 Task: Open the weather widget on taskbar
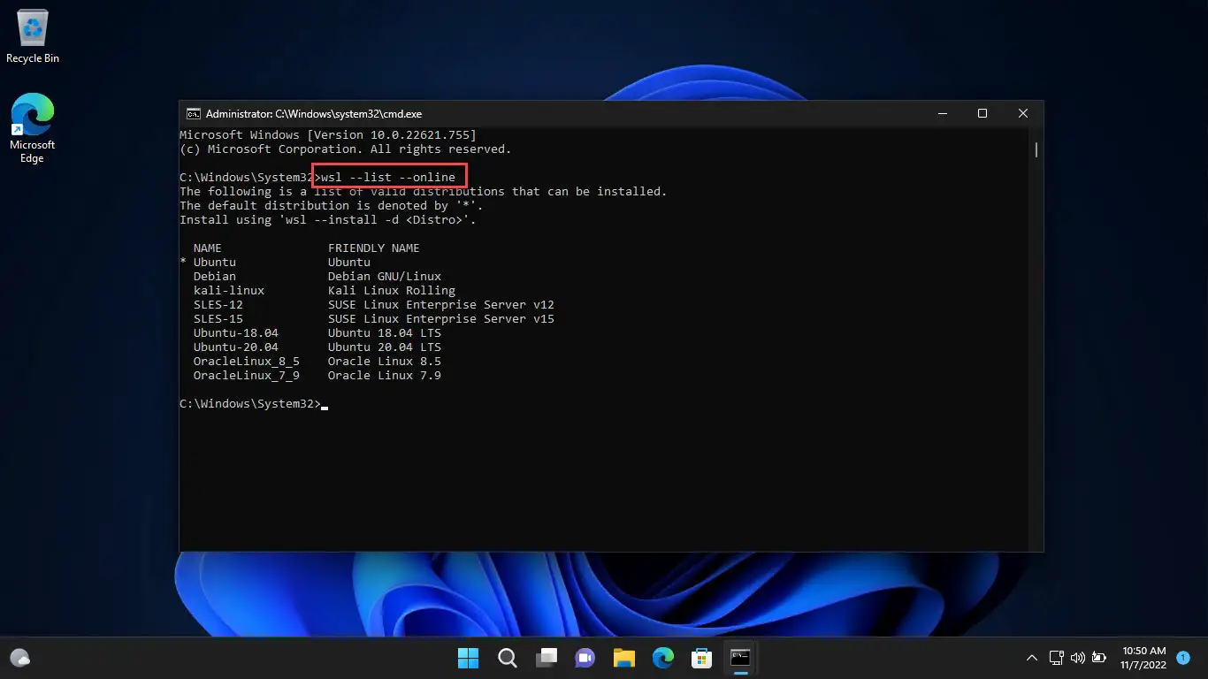(20, 658)
